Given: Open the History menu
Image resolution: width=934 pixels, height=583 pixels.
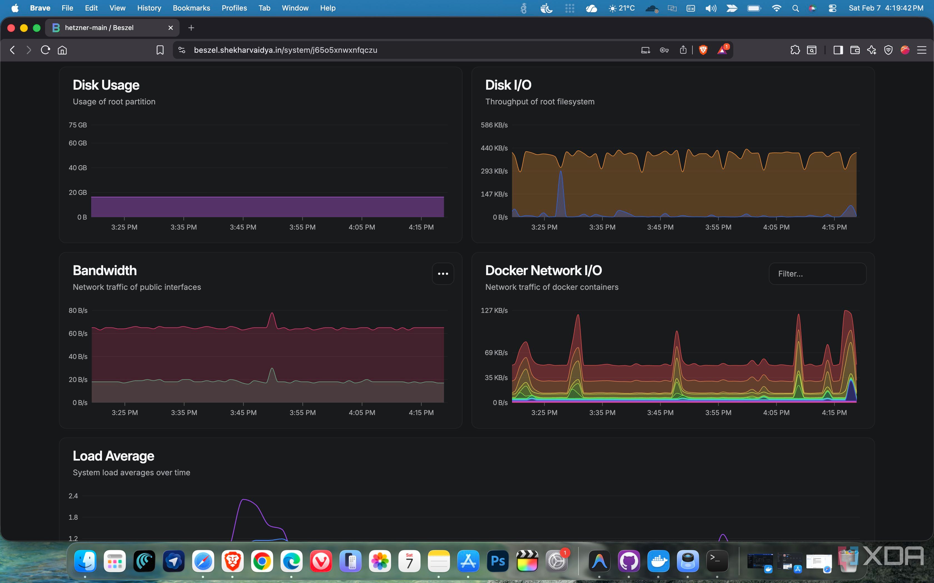Looking at the screenshot, I should pyautogui.click(x=149, y=8).
